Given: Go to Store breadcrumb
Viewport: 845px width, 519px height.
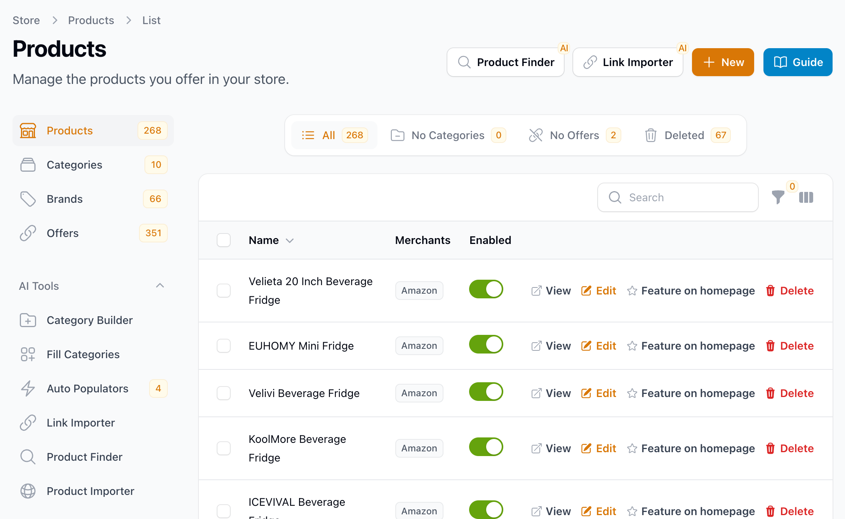Looking at the screenshot, I should (26, 20).
